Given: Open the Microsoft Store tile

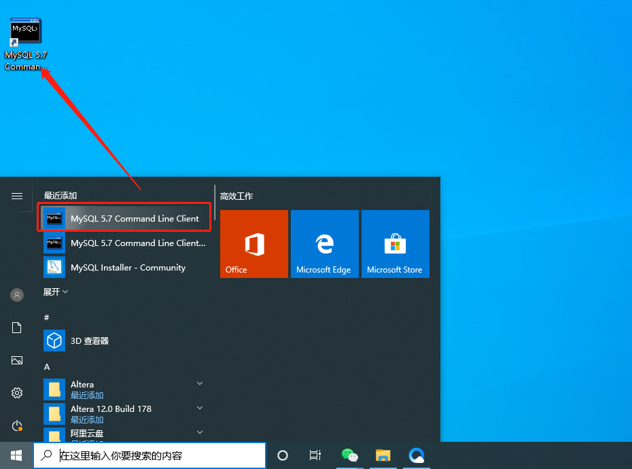Looking at the screenshot, I should (x=396, y=243).
